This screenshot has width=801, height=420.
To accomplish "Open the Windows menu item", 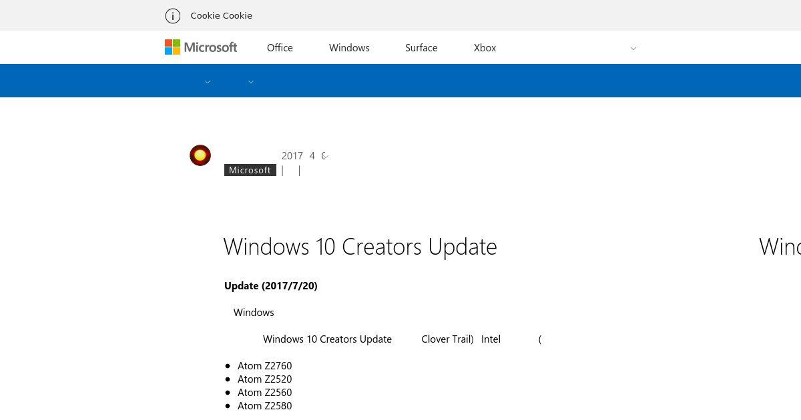I will [349, 48].
